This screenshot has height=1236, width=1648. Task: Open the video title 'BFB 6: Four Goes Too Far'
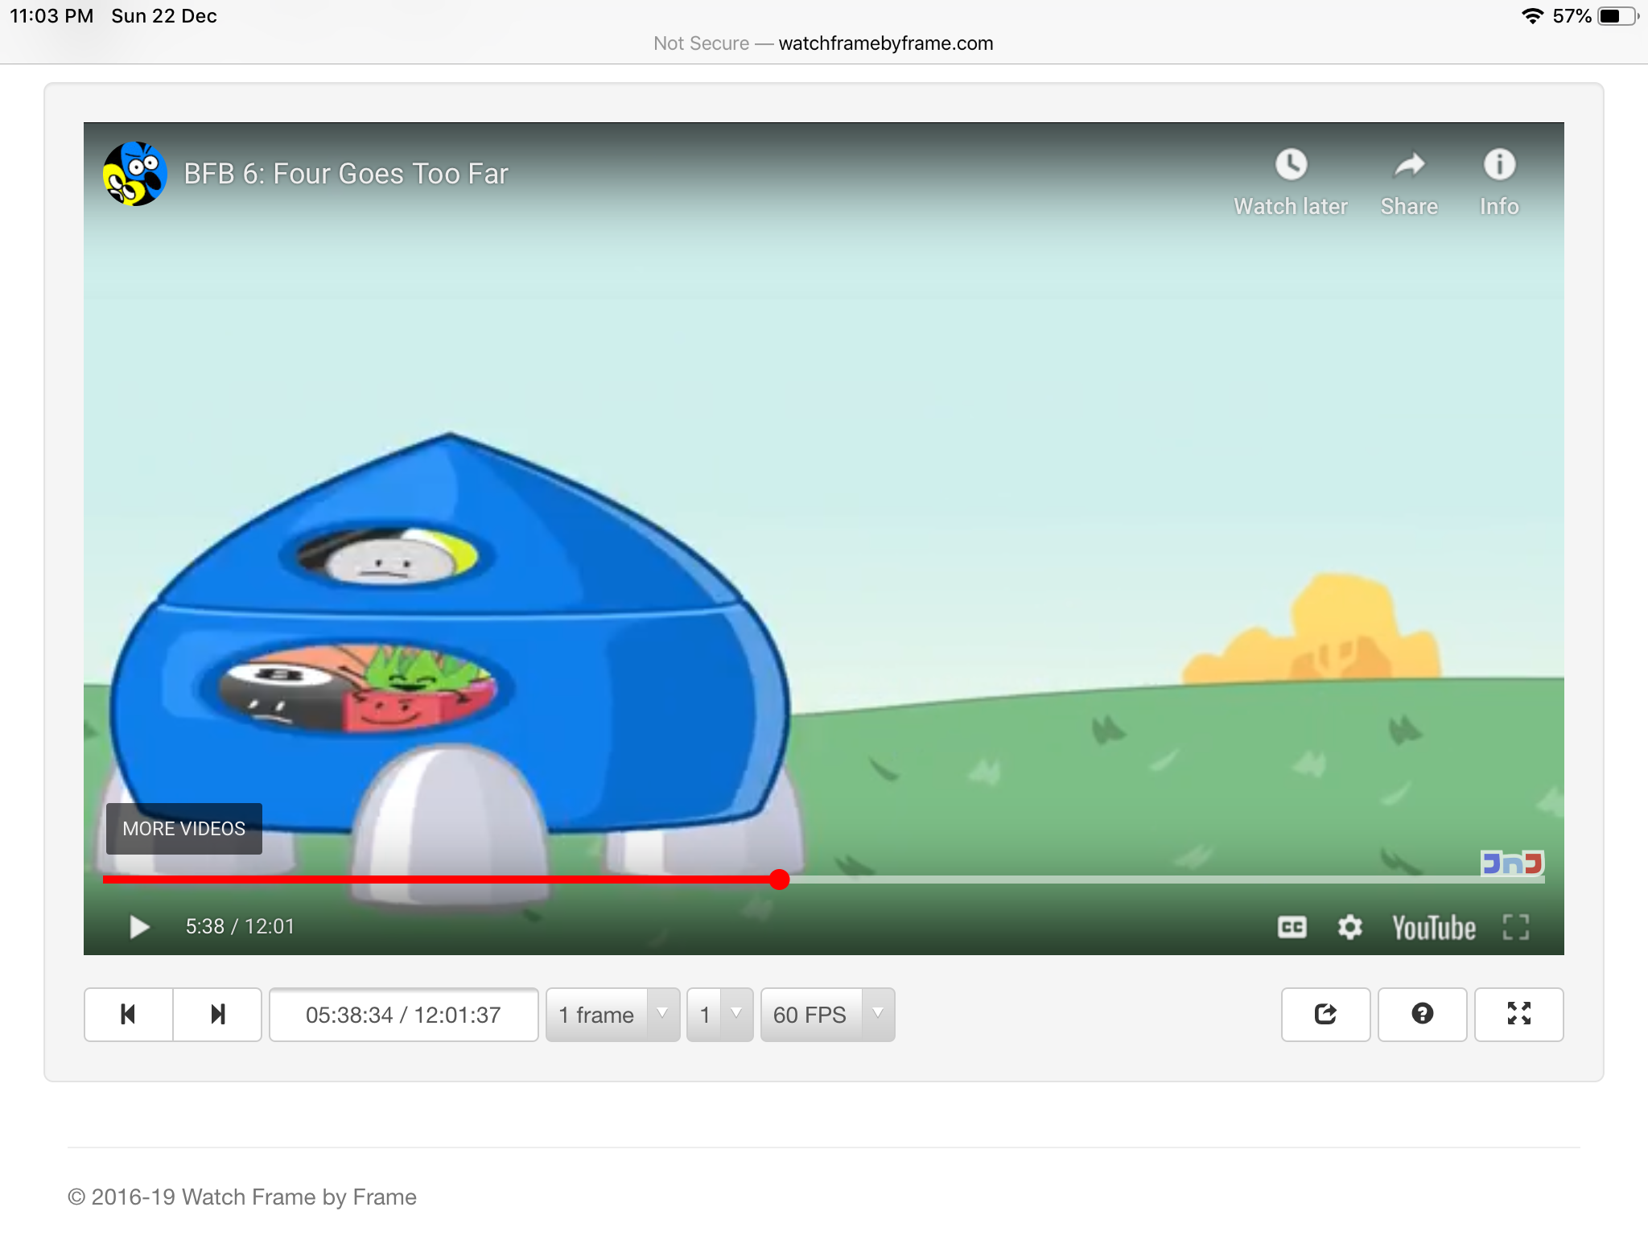pos(346,174)
